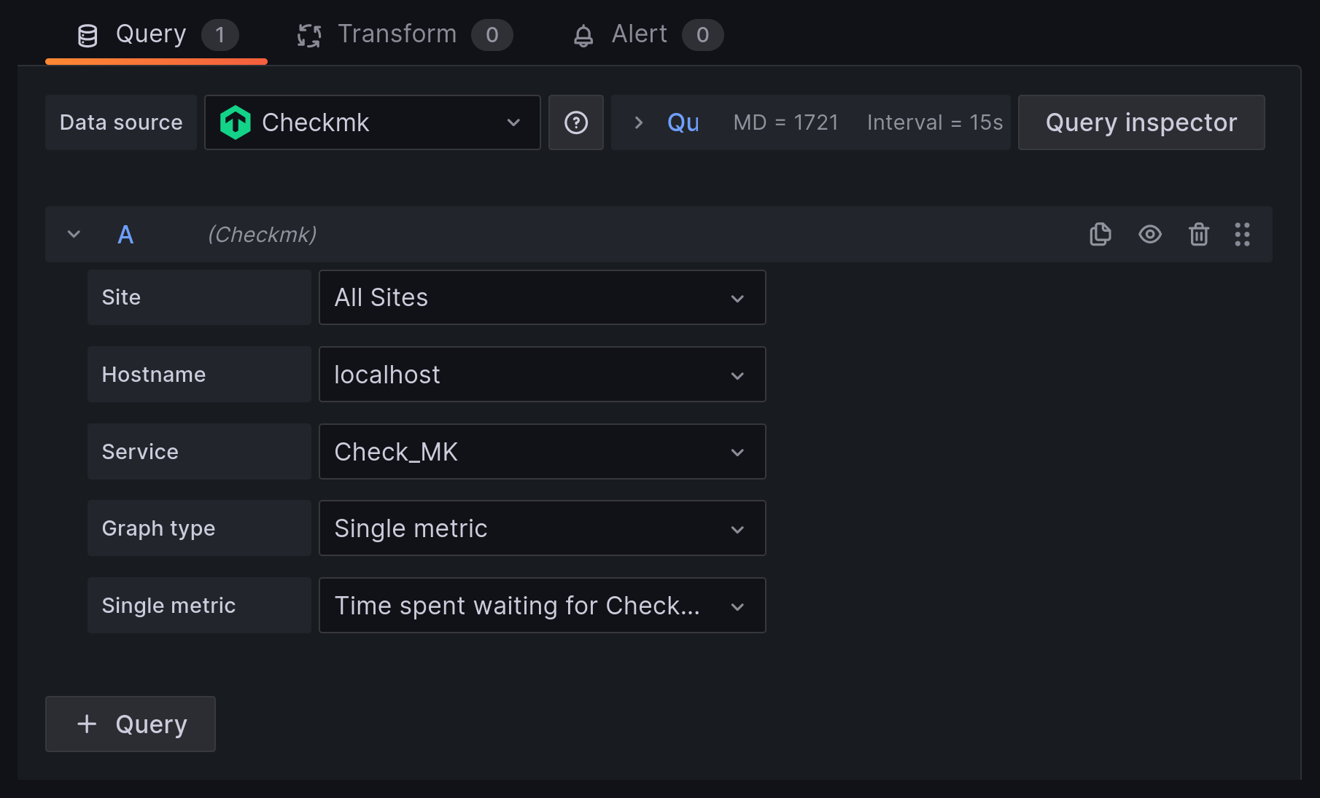Open the Hostname dropdown showing localhost
Screen dimensions: 1320x798
[542, 375]
